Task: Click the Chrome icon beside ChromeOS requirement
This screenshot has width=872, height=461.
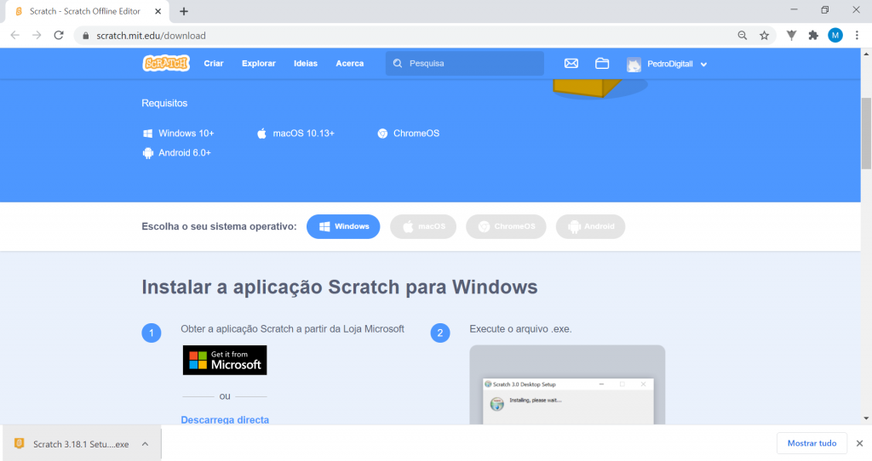Action: coord(382,134)
